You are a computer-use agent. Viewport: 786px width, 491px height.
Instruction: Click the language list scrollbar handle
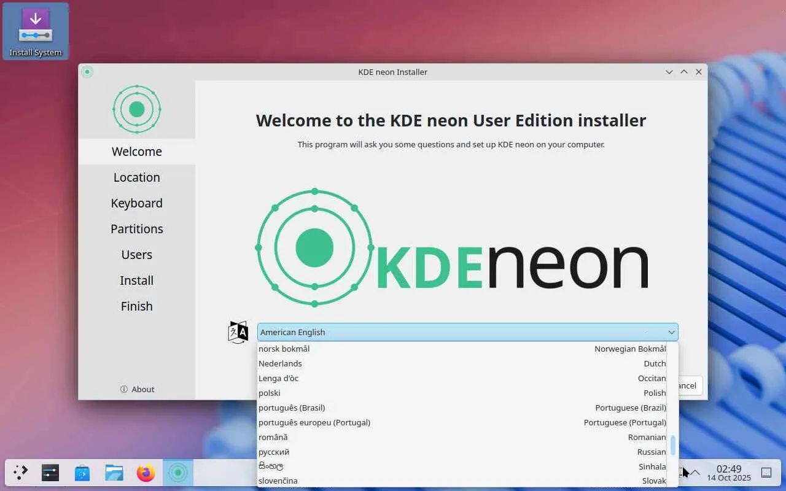click(x=673, y=446)
